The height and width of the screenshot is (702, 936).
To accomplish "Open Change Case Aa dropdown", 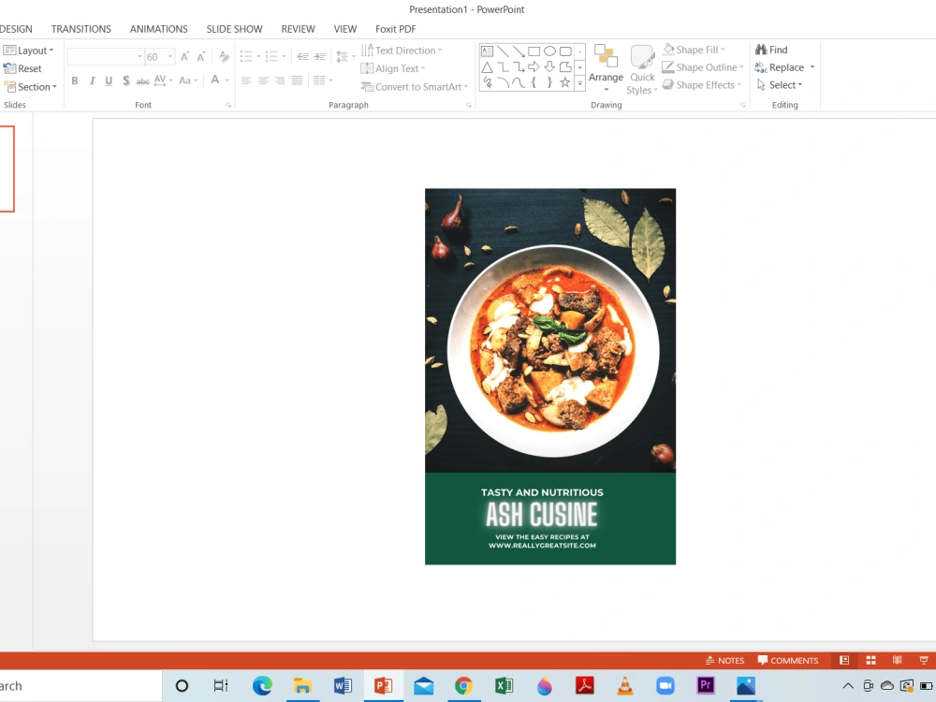I will (x=188, y=80).
